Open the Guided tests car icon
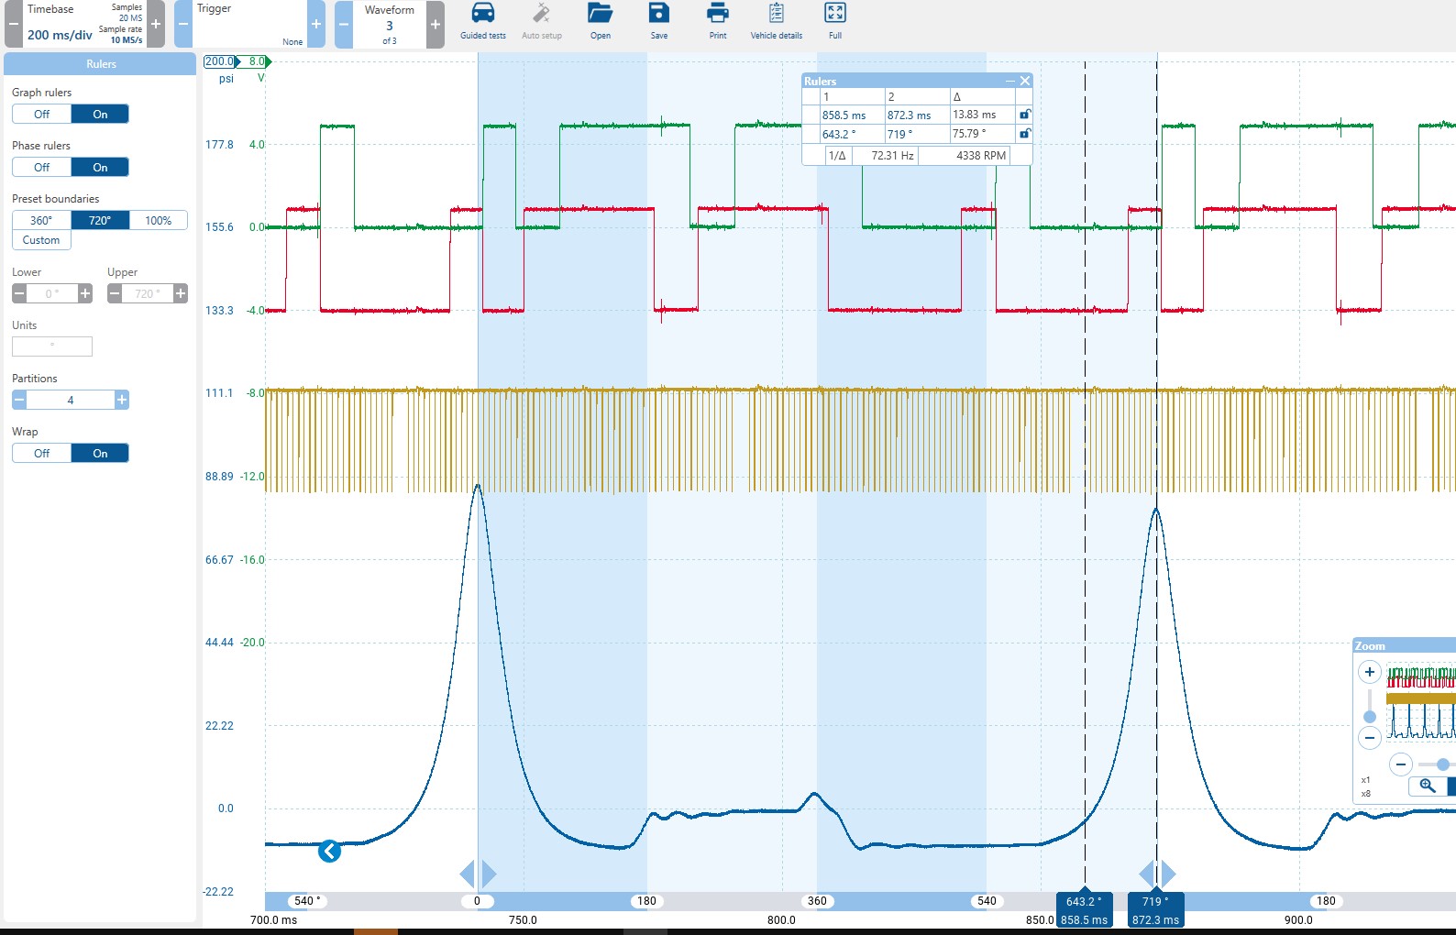Screen dimensions: 1456x935 482,14
